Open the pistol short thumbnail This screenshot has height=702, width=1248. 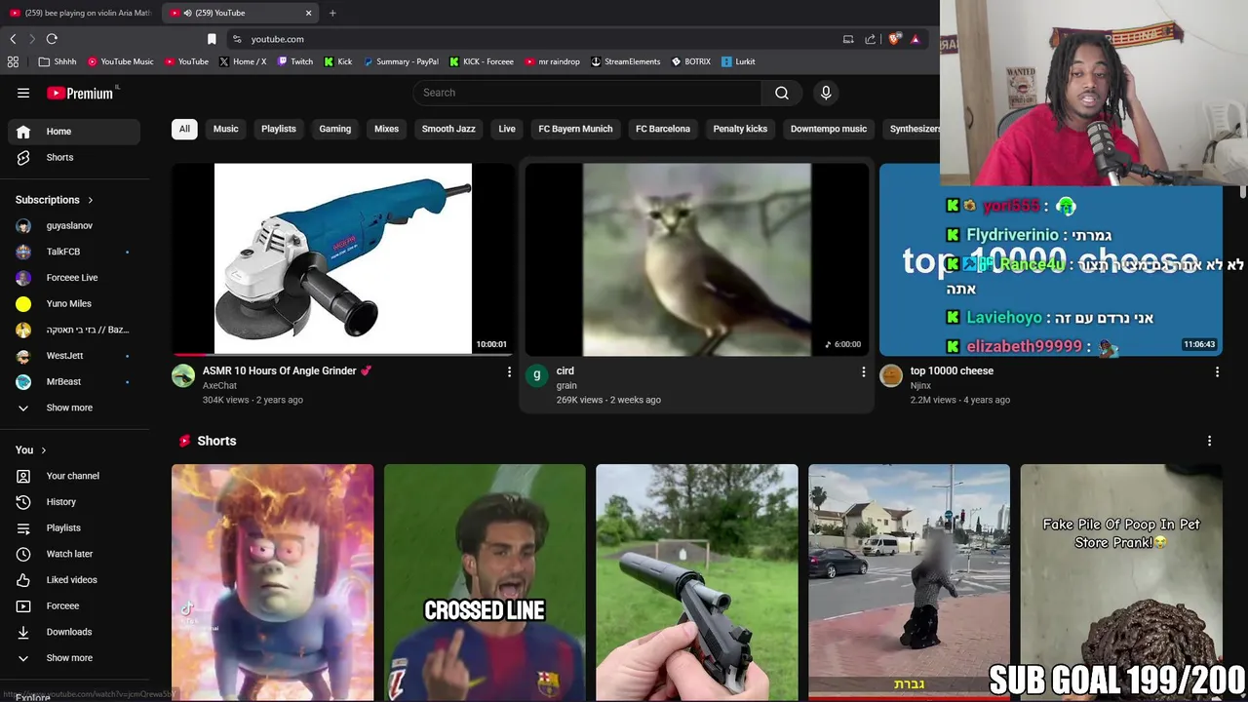click(x=697, y=582)
